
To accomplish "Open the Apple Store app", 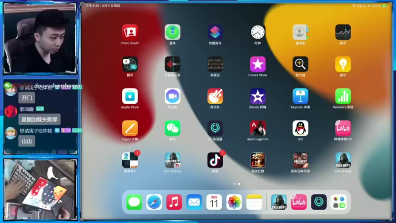I will 130,96.
